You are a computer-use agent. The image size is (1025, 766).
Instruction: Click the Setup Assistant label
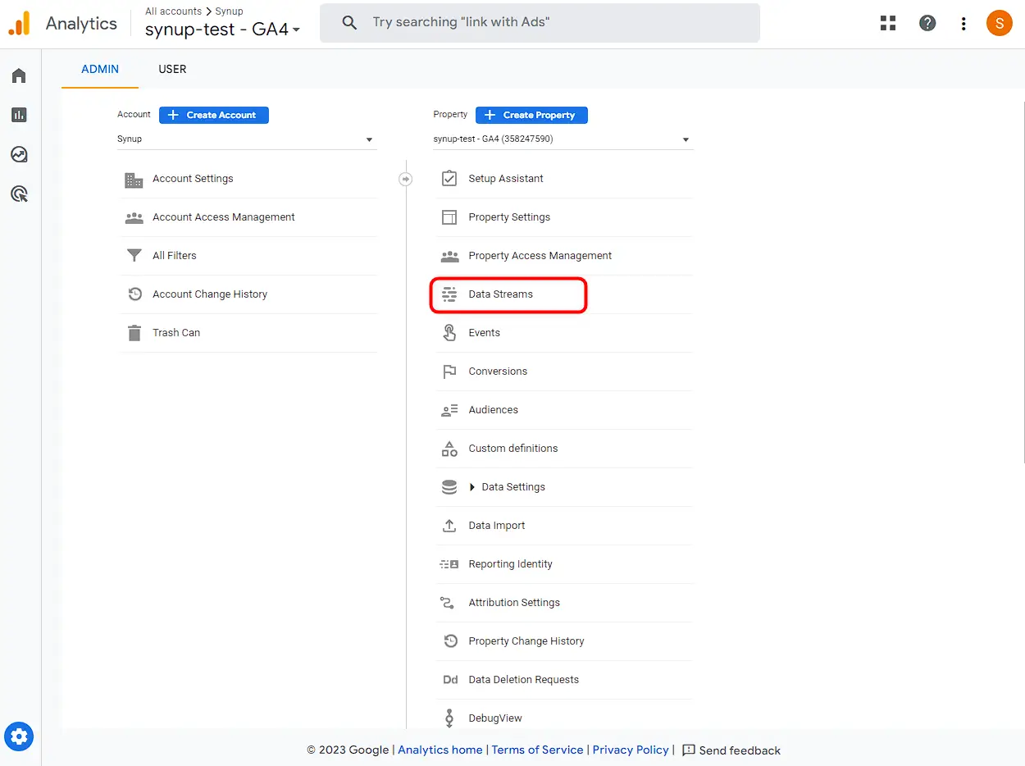click(x=506, y=179)
